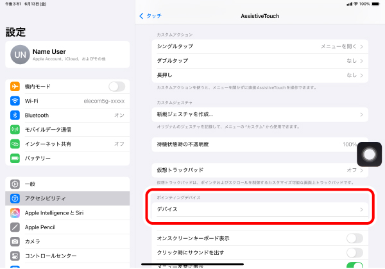Toggle 機内モード airplane mode switch
Image resolution: width=385 pixels, height=269 pixels.
[x=116, y=87]
